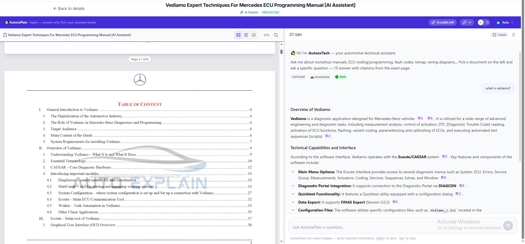Click the AutoexPlain logo in purple bar

[16, 22]
